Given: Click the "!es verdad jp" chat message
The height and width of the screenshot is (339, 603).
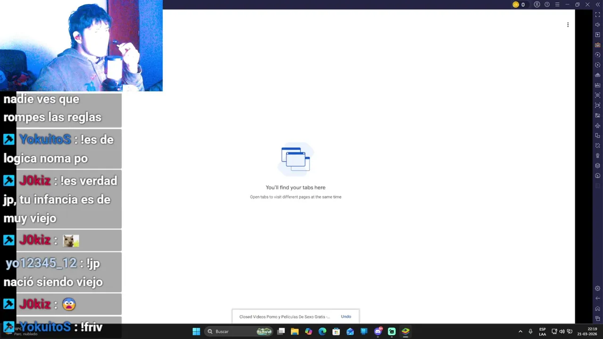Looking at the screenshot, I should coord(60,199).
